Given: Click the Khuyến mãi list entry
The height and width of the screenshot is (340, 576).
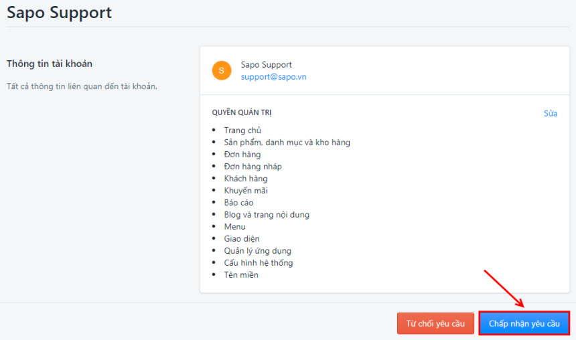Looking at the screenshot, I should click(x=246, y=191).
